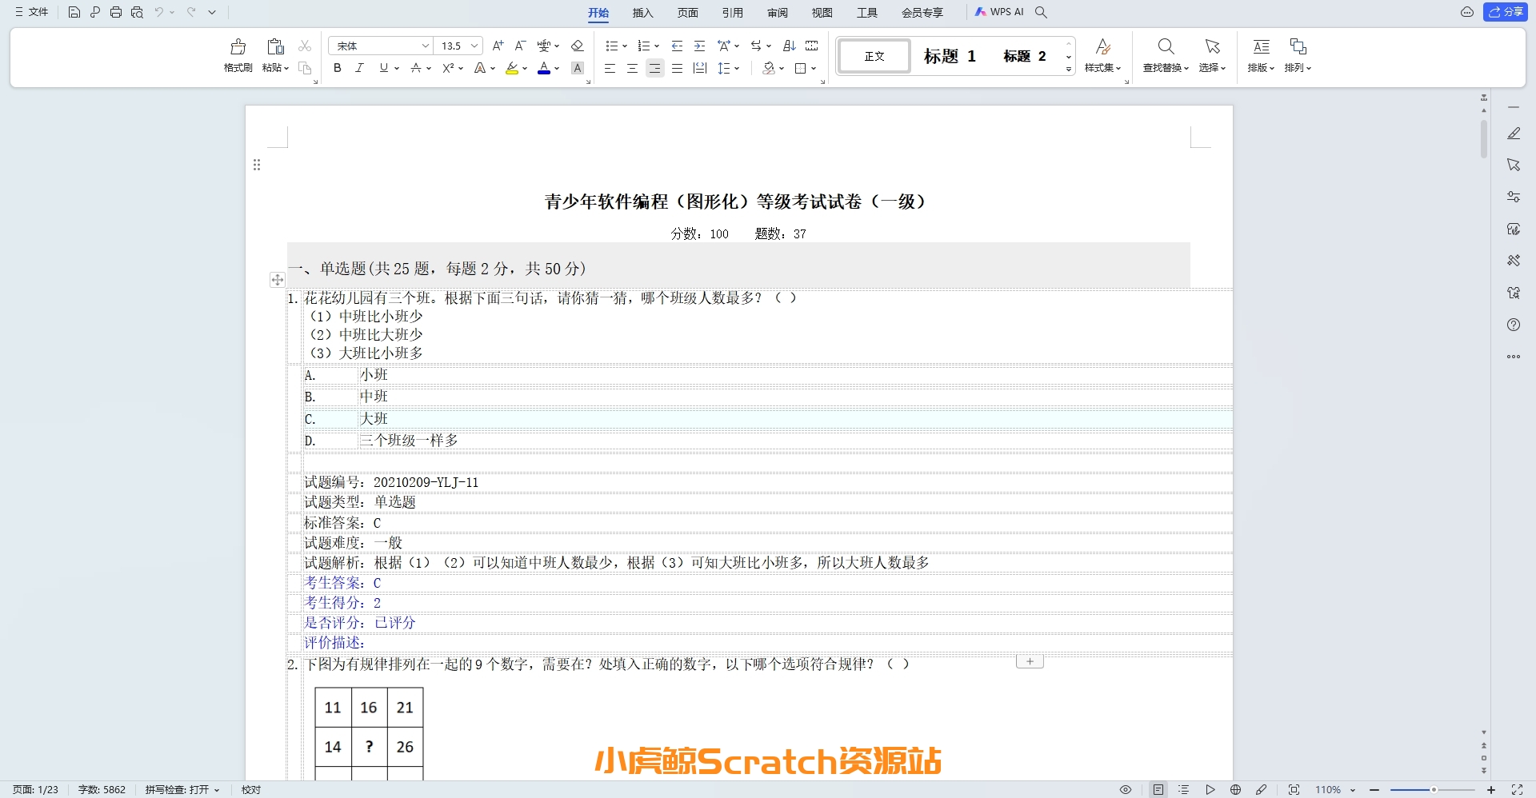1536x798 pixels.
Task: Switch to the 引用 References tab
Action: click(x=733, y=13)
